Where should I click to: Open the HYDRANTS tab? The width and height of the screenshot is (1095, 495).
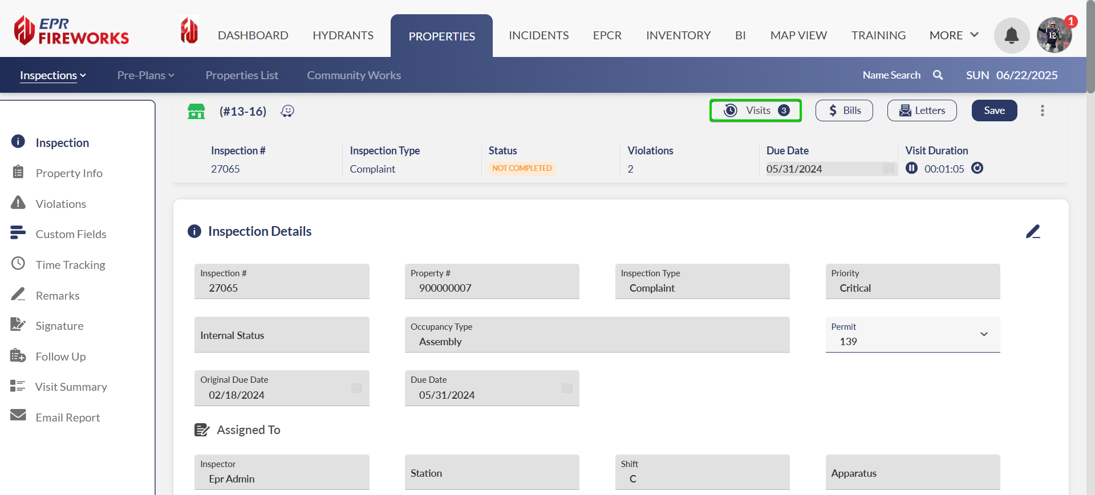pyautogui.click(x=343, y=35)
